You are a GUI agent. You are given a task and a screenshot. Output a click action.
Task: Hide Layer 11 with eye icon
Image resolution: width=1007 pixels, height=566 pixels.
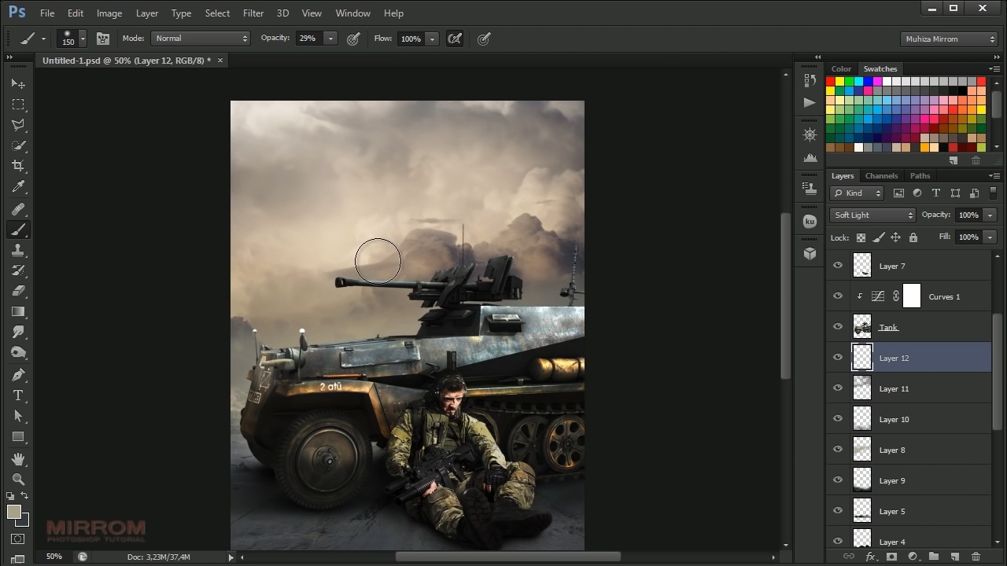pos(838,388)
